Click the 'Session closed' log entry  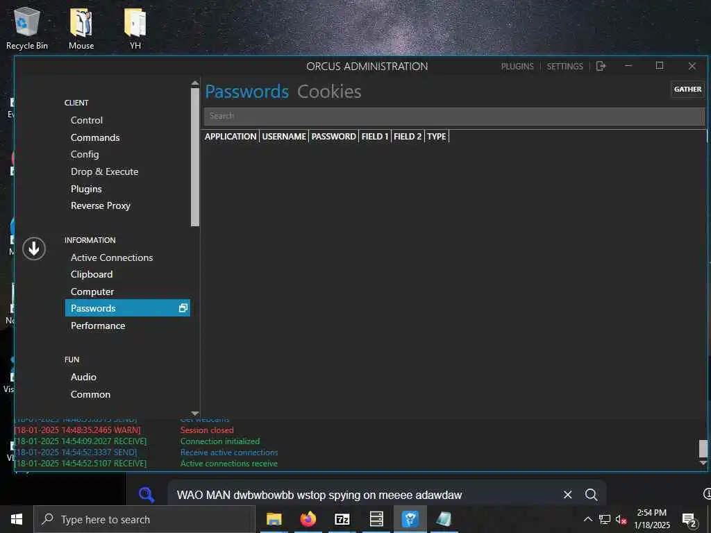(x=207, y=430)
